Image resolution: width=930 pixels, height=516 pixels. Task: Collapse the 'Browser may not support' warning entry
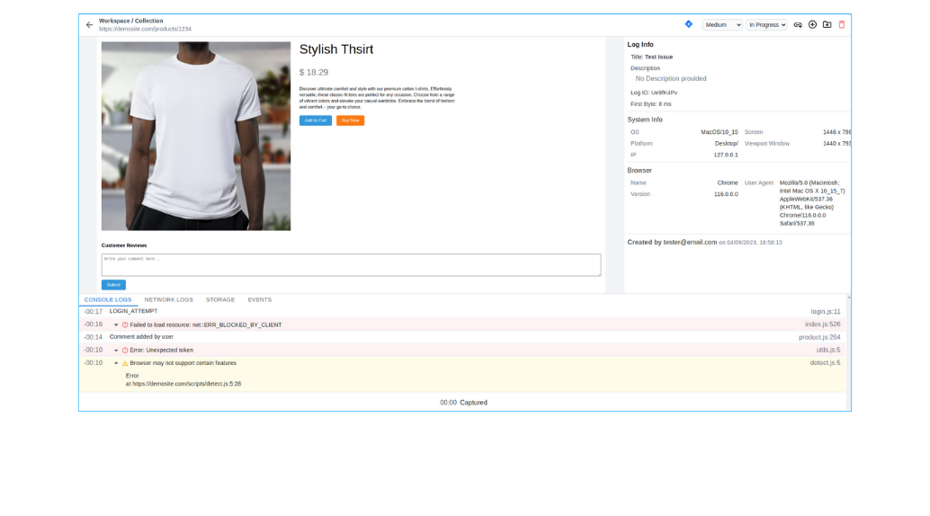(x=116, y=363)
